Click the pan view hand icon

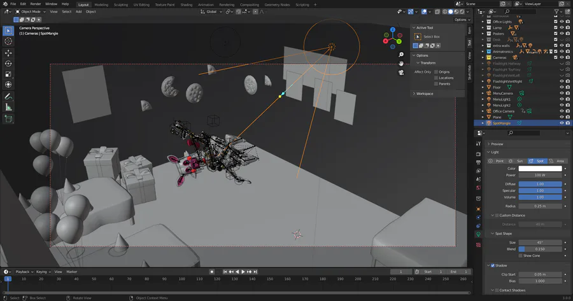[x=401, y=64]
